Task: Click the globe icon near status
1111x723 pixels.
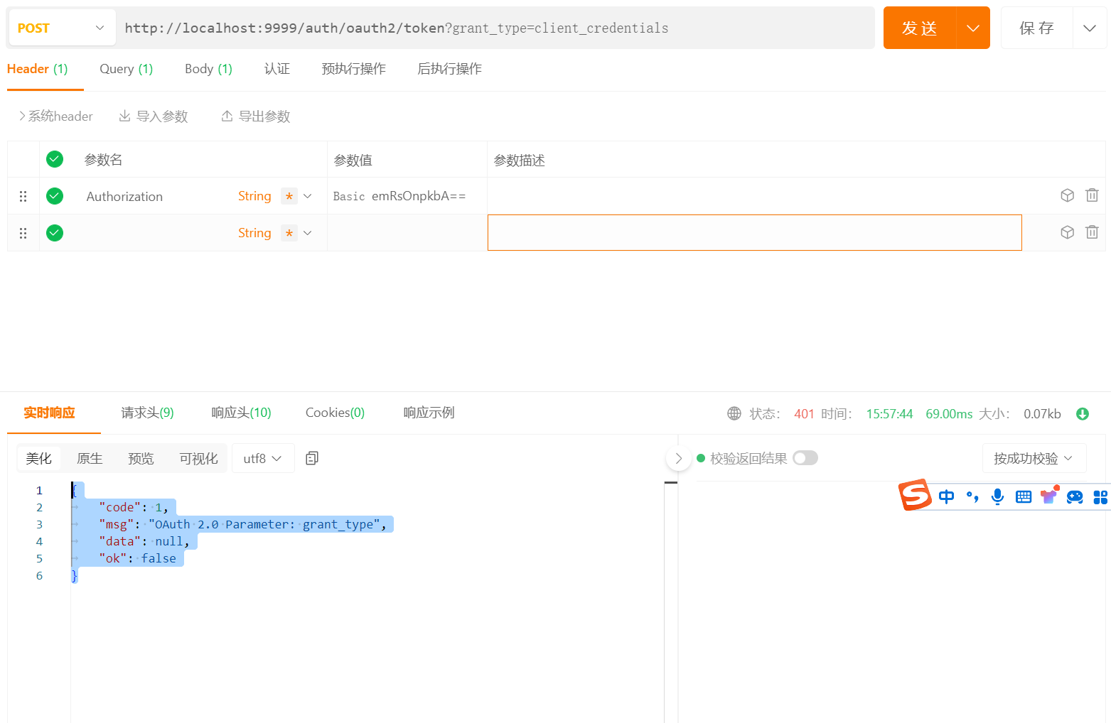Action: [x=734, y=413]
